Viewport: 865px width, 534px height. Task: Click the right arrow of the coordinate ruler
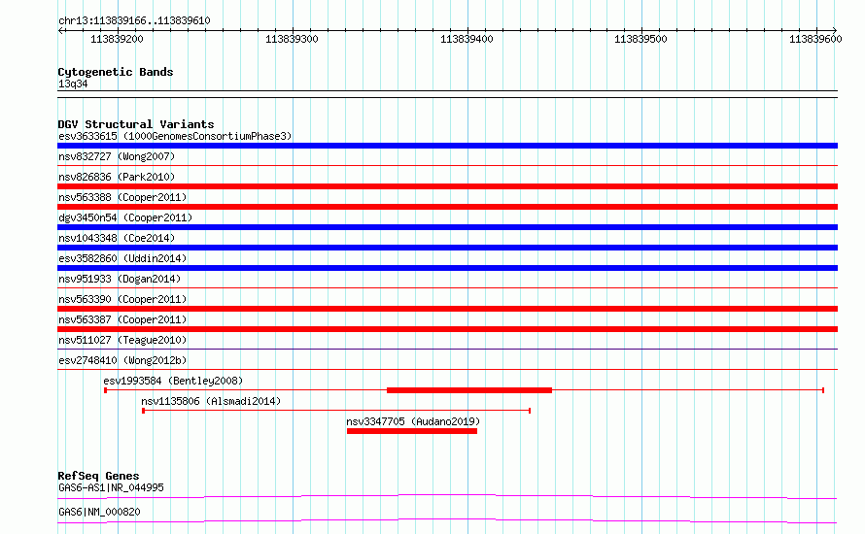click(x=835, y=31)
